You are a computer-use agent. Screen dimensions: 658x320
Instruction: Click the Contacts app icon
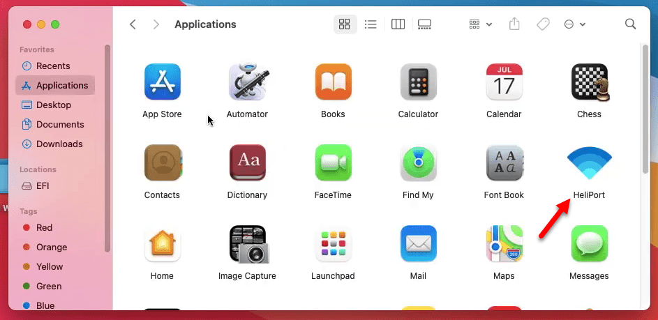click(x=162, y=162)
